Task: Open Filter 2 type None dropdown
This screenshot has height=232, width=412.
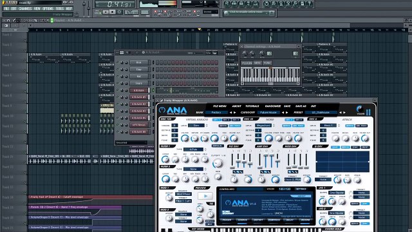Action: pos(193,169)
